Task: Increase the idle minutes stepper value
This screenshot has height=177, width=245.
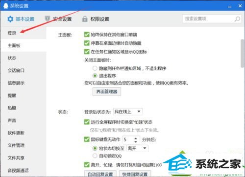Action: pyautogui.click(x=136, y=138)
